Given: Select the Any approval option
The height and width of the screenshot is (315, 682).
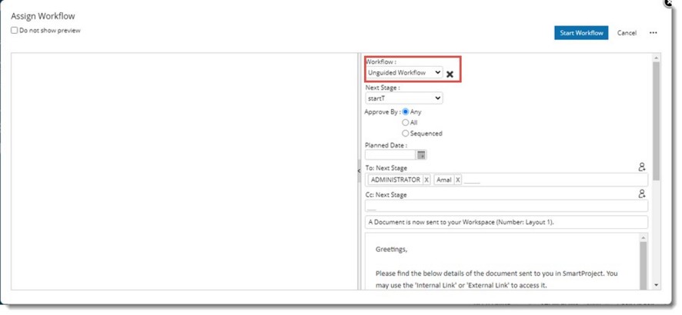Looking at the screenshot, I should [406, 111].
